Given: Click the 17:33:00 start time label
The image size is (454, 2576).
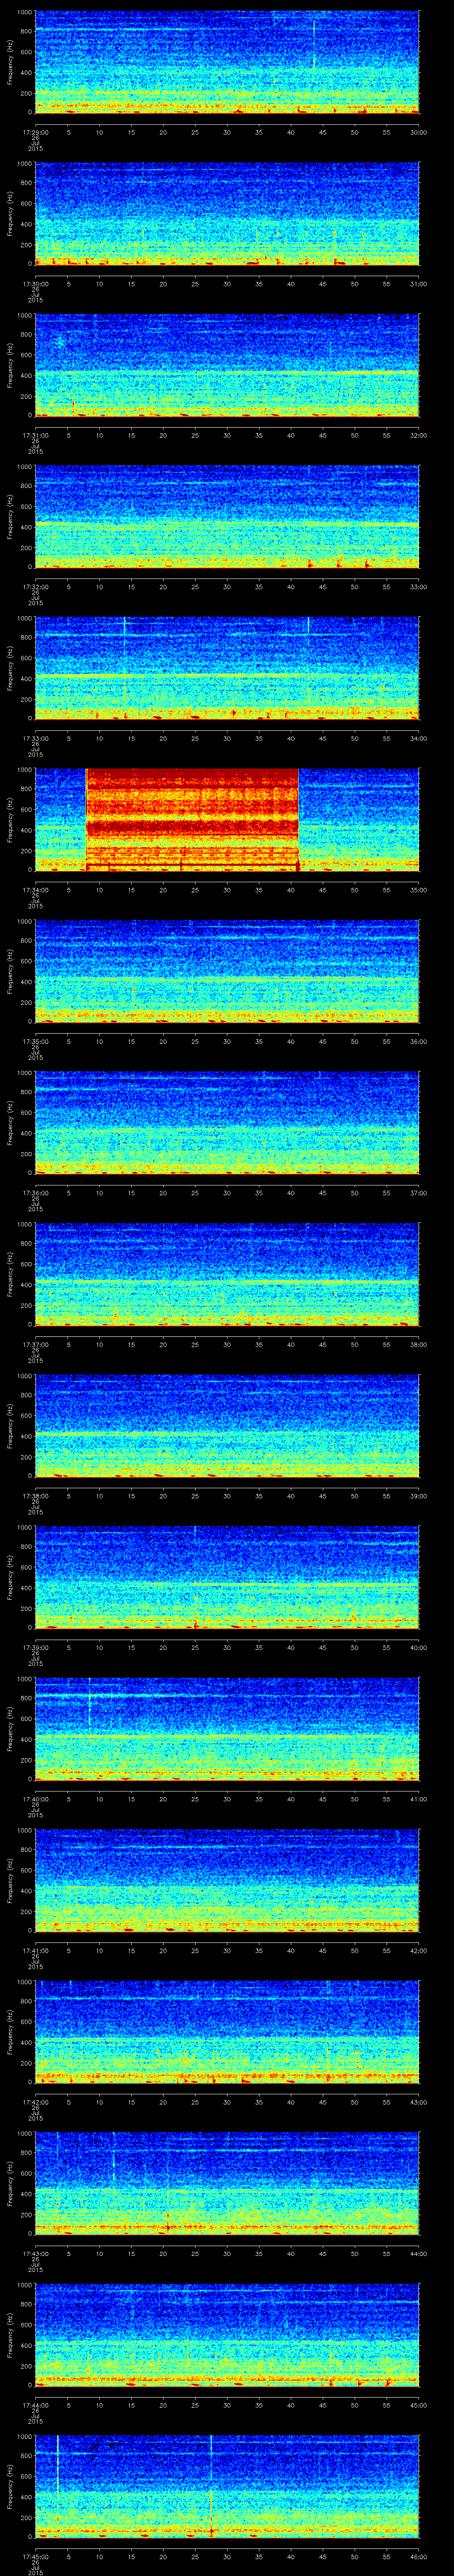Looking at the screenshot, I should [x=35, y=738].
